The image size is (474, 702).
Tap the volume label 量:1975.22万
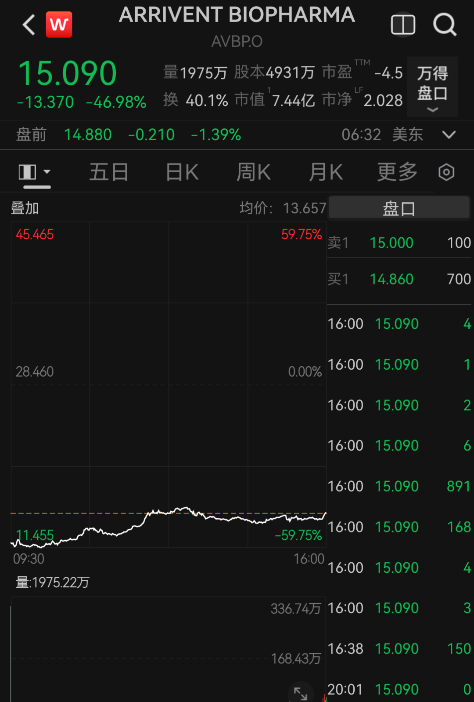pyautogui.click(x=53, y=582)
